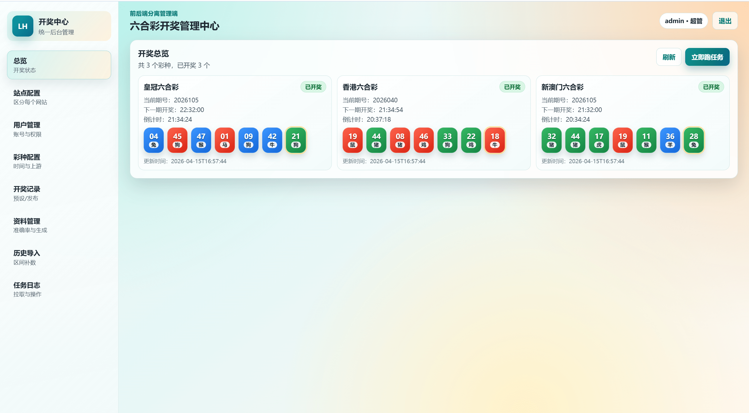Click the 新澳门六合彩 card title
The image size is (749, 413).
563,87
